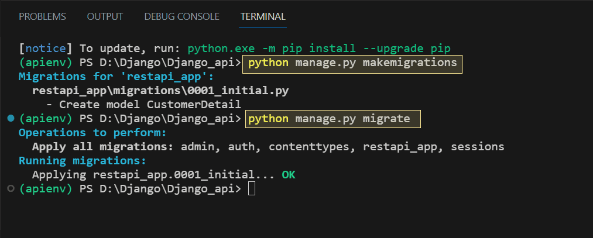Show the DEBUG CONSOLE tab
Screen dimensions: 593x238
182,16
